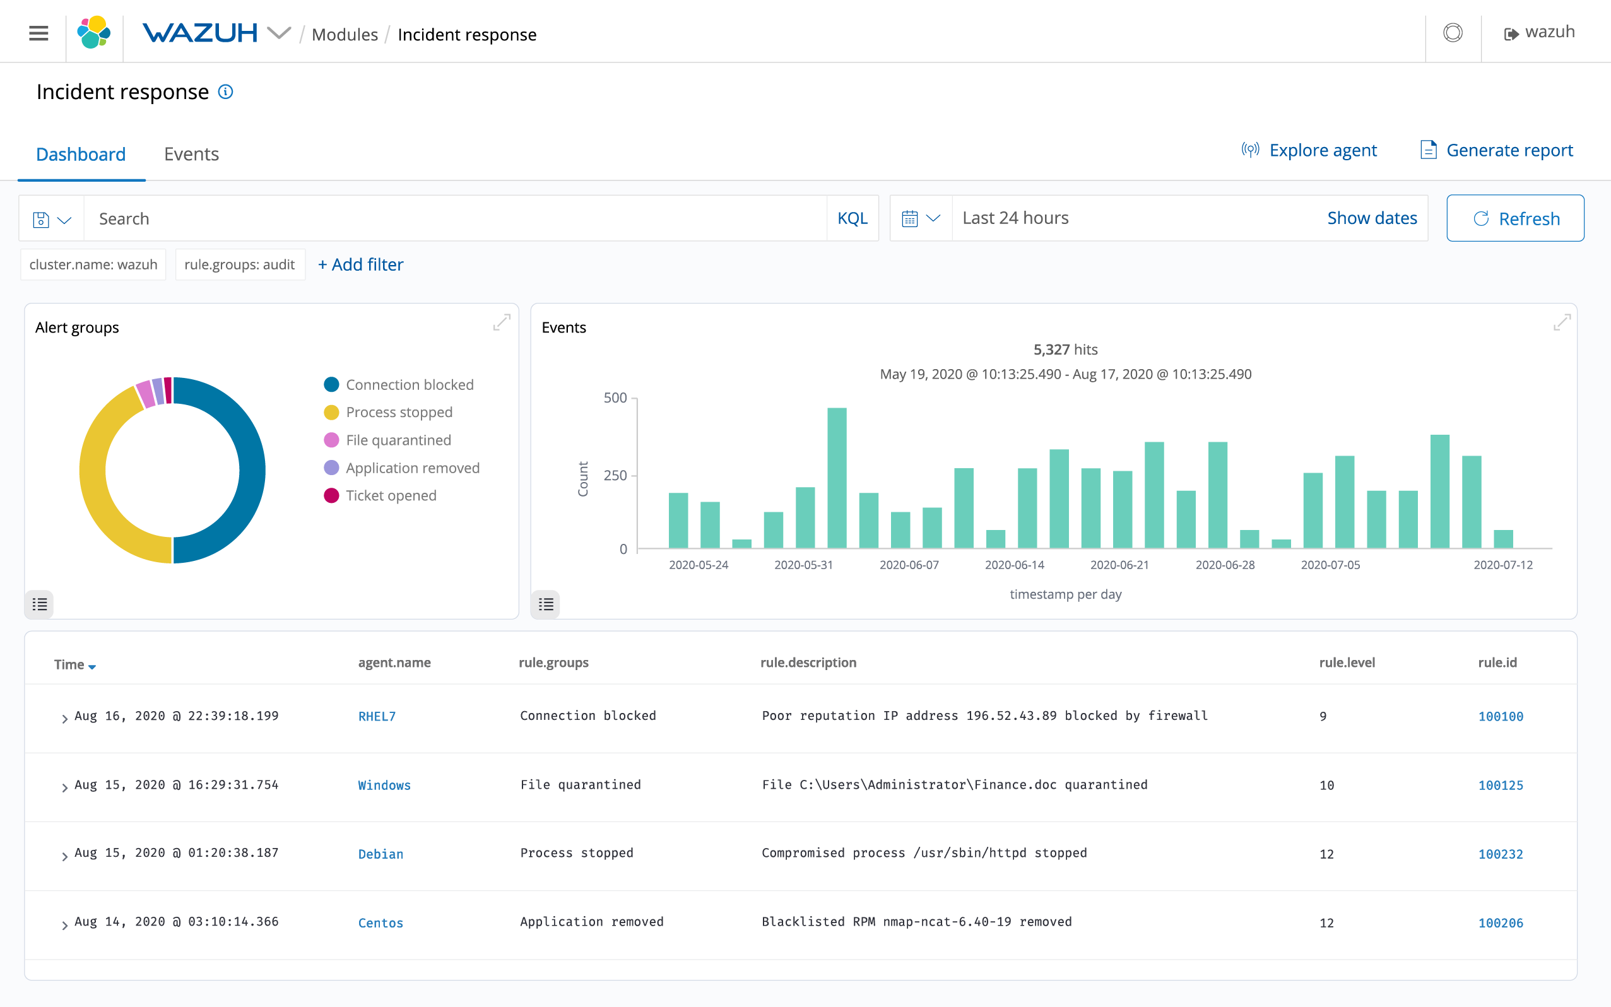Toggle the rule.groups: audit filter pill

tap(240, 264)
